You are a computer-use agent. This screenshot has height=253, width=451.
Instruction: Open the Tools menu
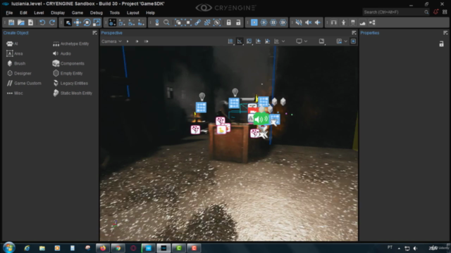pyautogui.click(x=114, y=13)
